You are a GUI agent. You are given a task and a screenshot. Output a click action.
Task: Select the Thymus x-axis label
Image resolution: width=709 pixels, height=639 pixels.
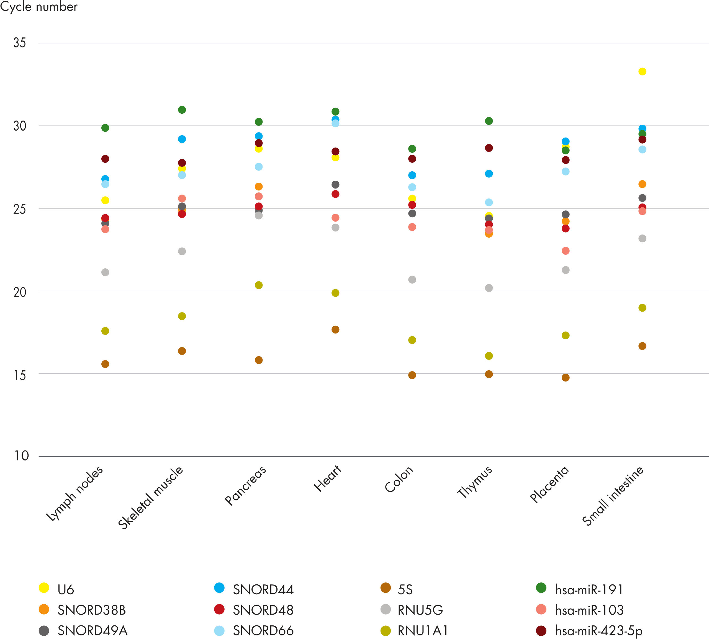(x=475, y=482)
